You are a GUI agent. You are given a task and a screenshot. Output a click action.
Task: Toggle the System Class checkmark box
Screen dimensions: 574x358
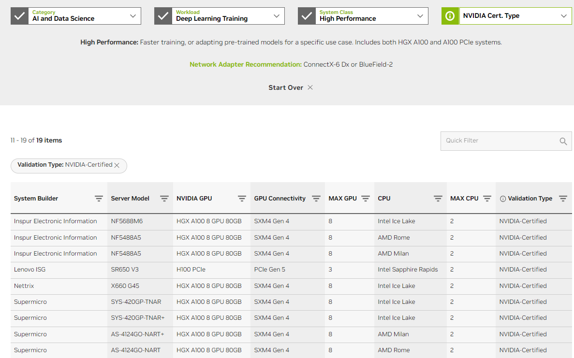click(x=307, y=16)
